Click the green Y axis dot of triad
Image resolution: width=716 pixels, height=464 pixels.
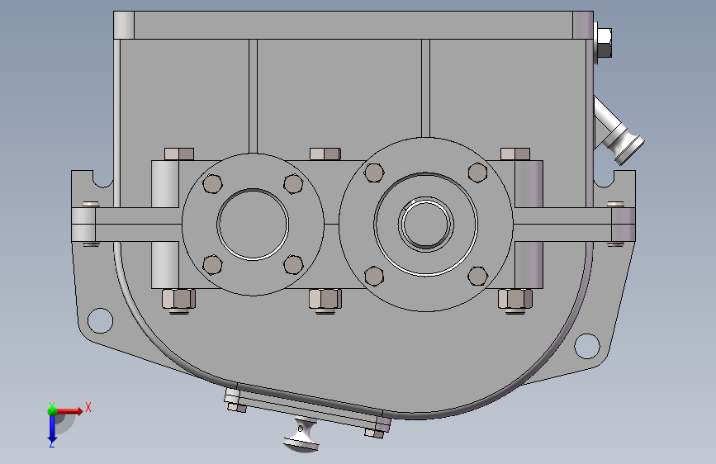pyautogui.click(x=52, y=410)
